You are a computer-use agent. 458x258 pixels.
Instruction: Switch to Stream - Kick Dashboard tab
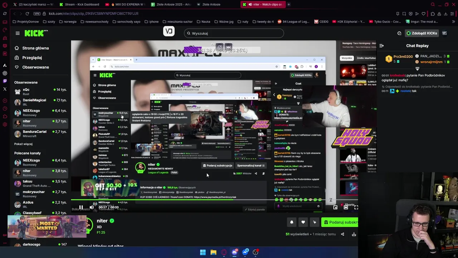[79, 4]
